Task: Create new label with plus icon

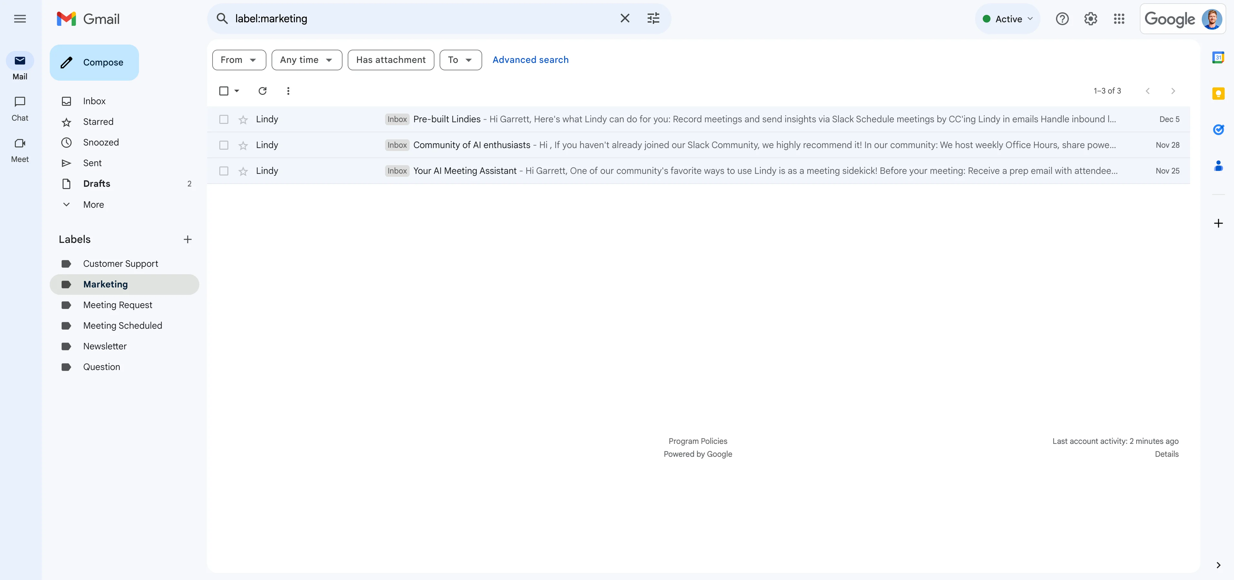Action: (187, 239)
